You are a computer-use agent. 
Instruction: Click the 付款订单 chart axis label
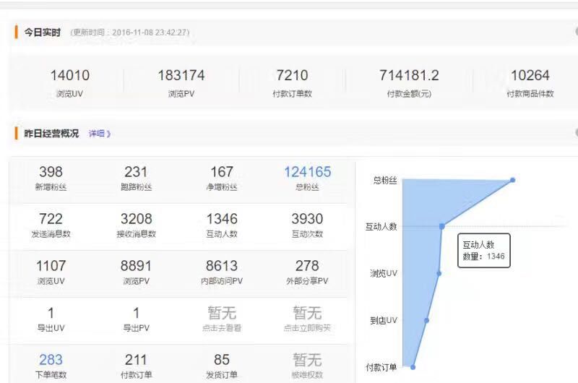(x=381, y=367)
